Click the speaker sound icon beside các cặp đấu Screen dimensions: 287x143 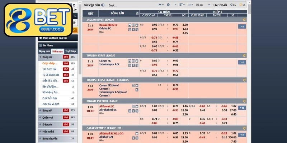(103, 5)
